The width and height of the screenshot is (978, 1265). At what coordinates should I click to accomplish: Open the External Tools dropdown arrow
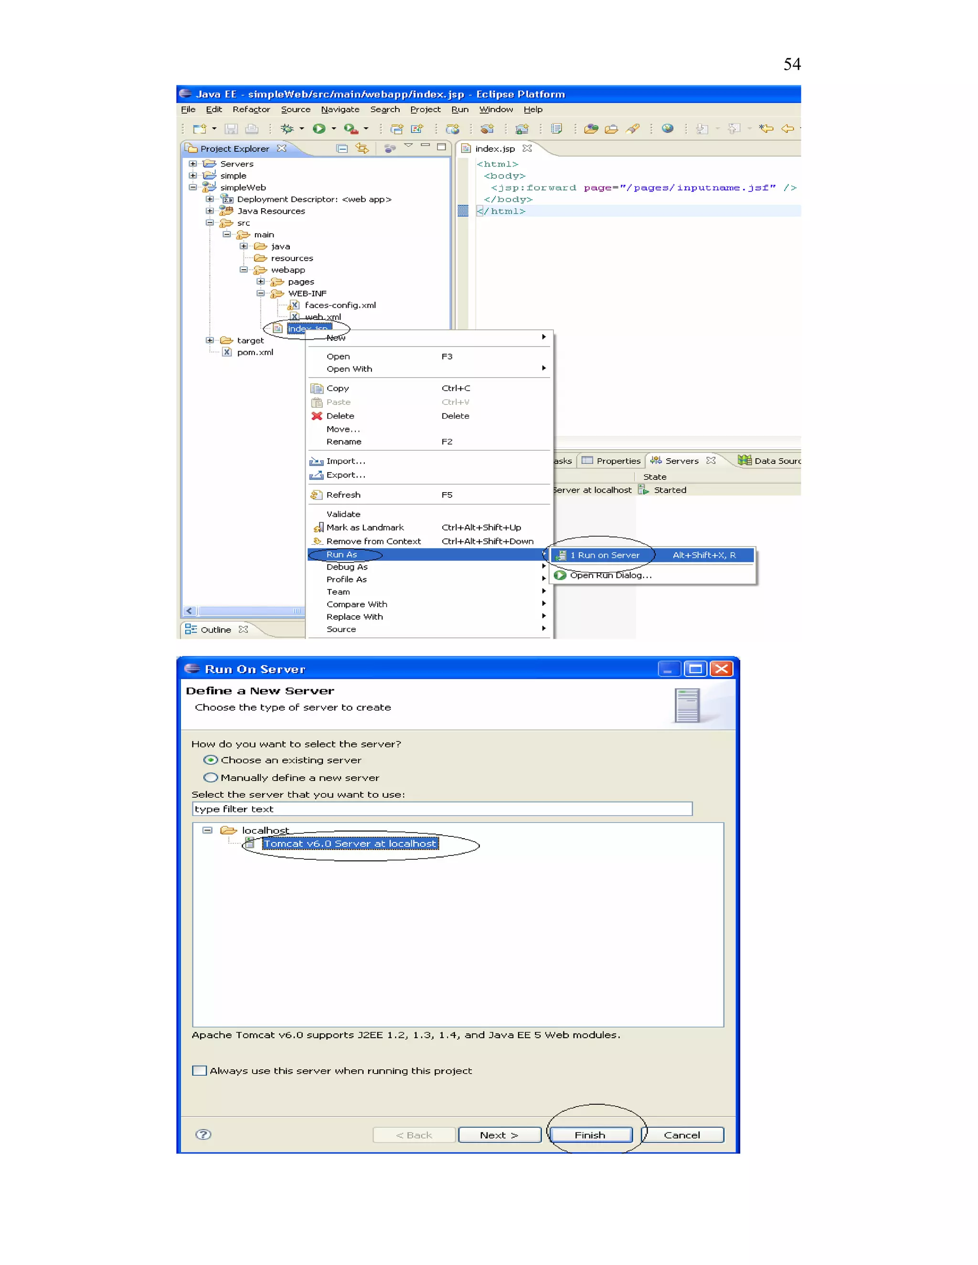coord(366,128)
